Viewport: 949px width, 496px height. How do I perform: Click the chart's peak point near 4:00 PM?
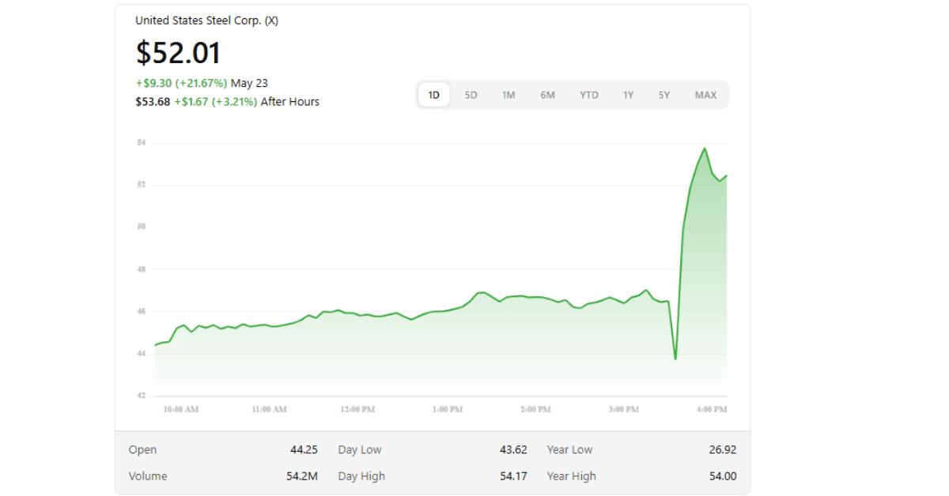pos(705,148)
